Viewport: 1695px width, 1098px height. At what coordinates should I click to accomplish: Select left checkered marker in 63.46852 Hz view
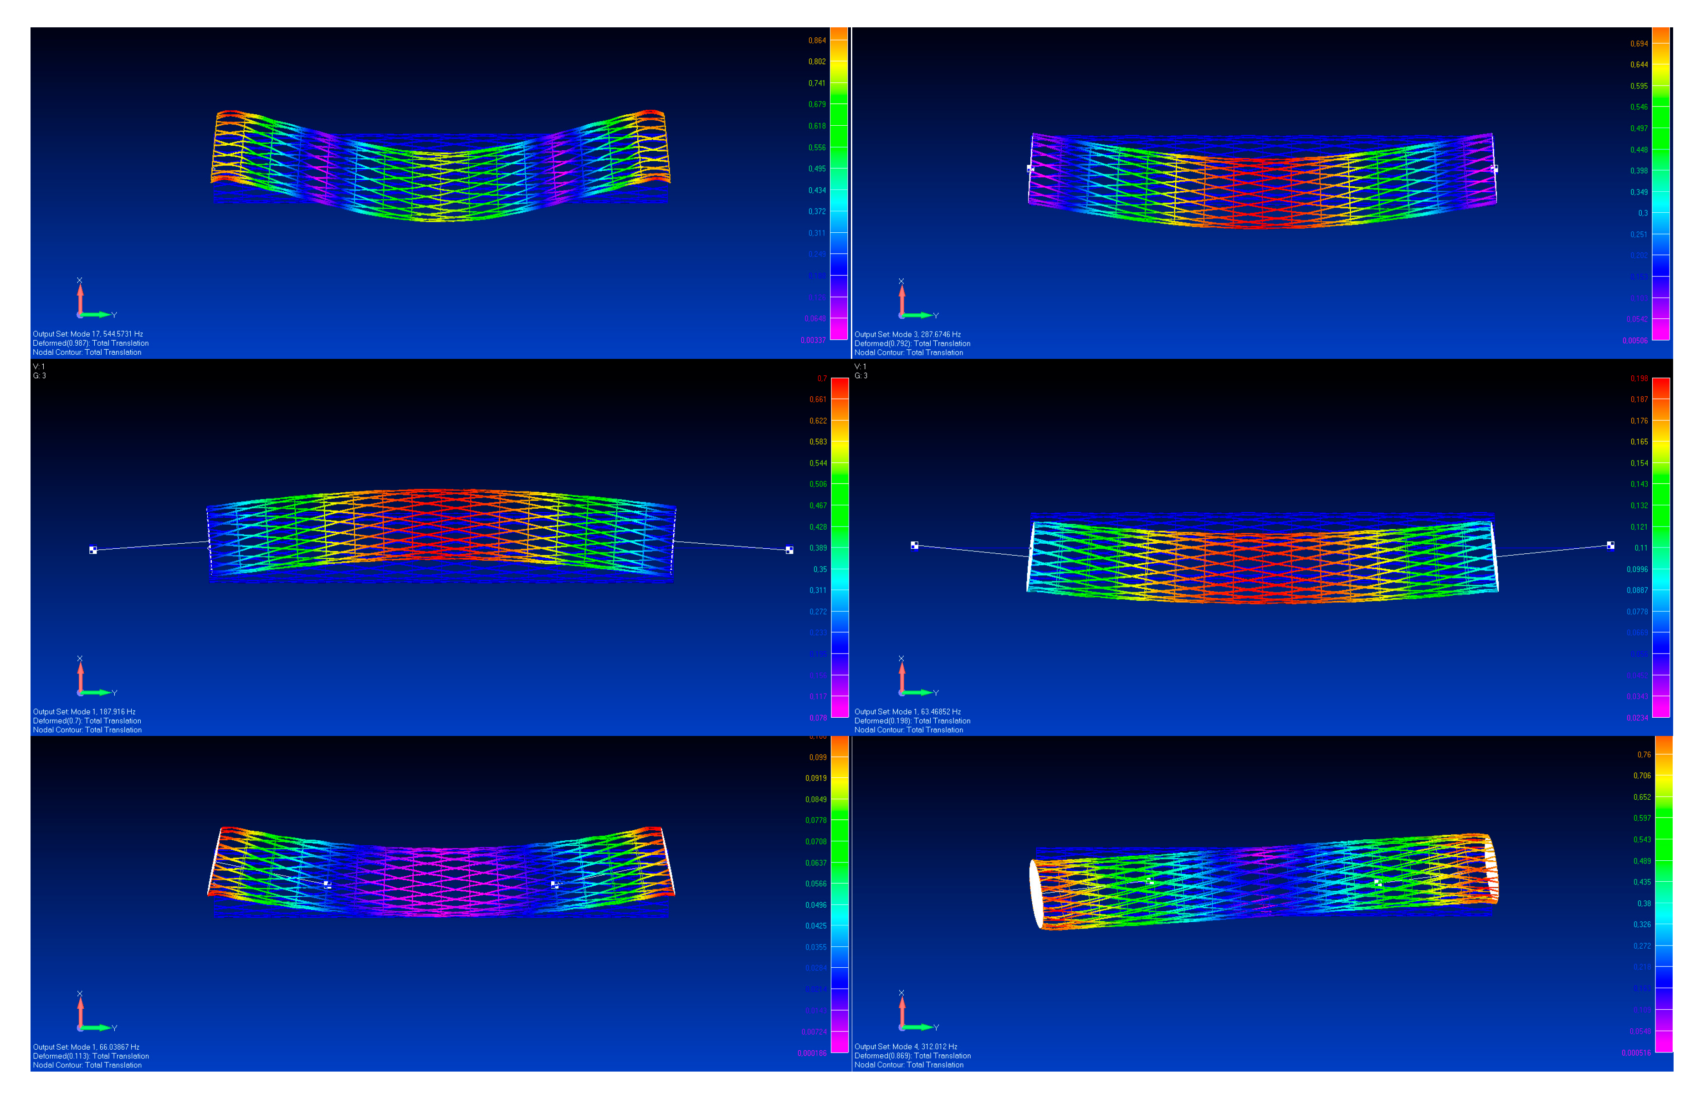coord(914,546)
